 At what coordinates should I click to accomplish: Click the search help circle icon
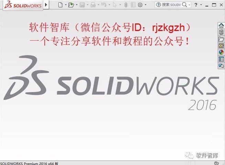pyautogui.click(x=158, y=5)
